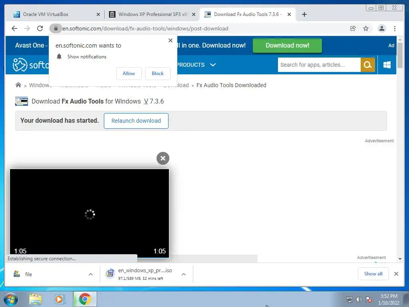Click the Fx Audio Tools app thumbnail
Image resolution: width=409 pixels, height=307 pixels.
22,101
